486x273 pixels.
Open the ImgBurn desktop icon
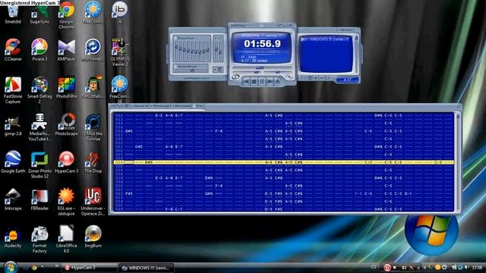tap(93, 237)
